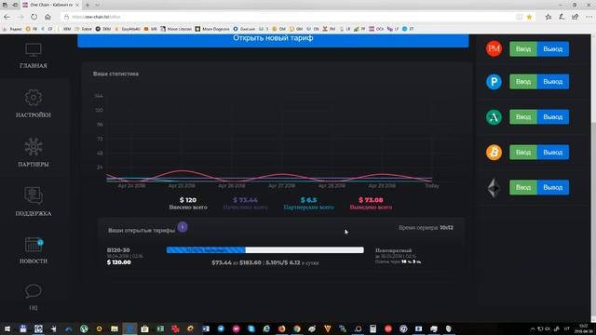
Task: Open the favorites hub icon
Action: coord(549,17)
